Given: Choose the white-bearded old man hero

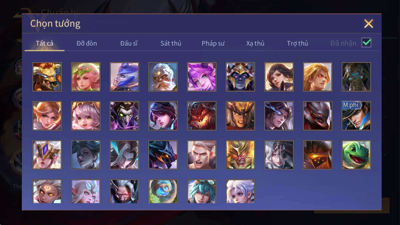Looking at the screenshot, I should (163, 77).
